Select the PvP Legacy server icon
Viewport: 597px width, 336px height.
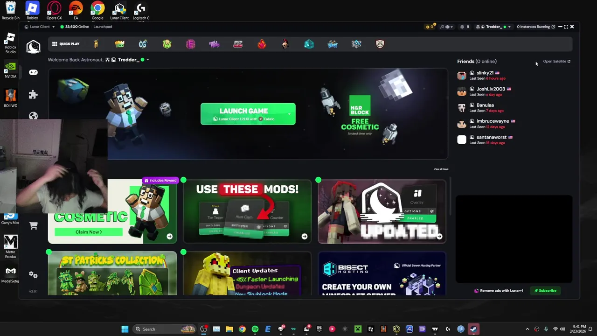(356, 44)
